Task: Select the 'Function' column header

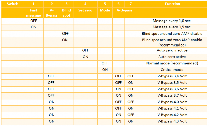Action: click(x=172, y=4)
